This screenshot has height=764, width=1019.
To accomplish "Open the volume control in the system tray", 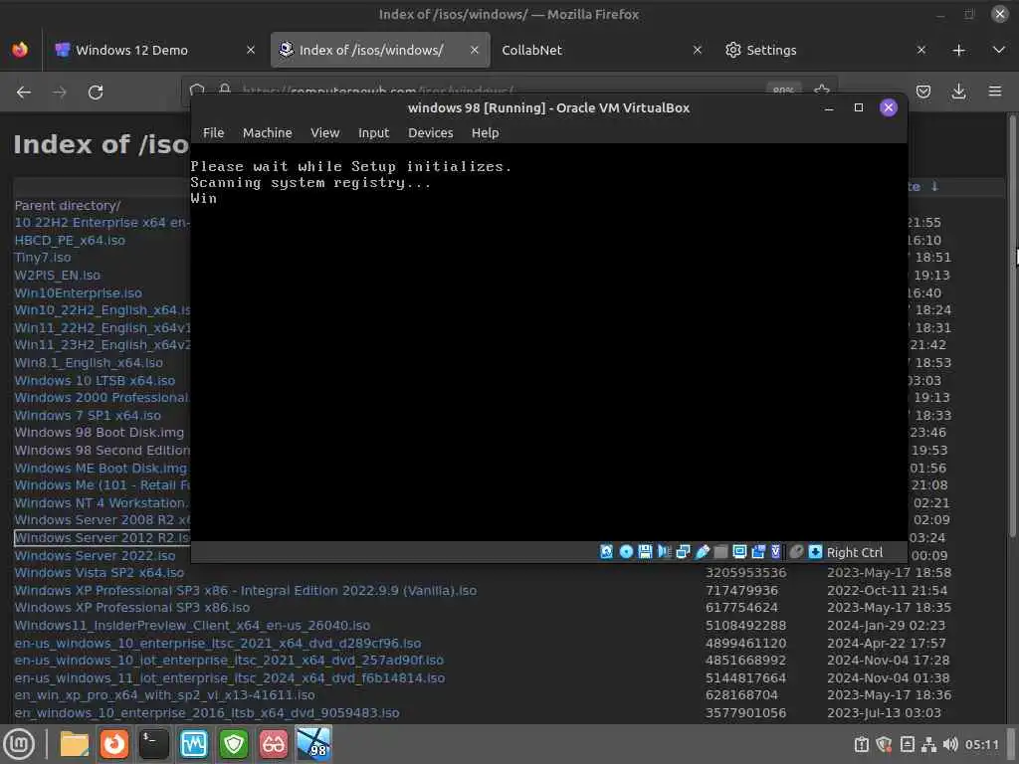I will pyautogui.click(x=950, y=744).
